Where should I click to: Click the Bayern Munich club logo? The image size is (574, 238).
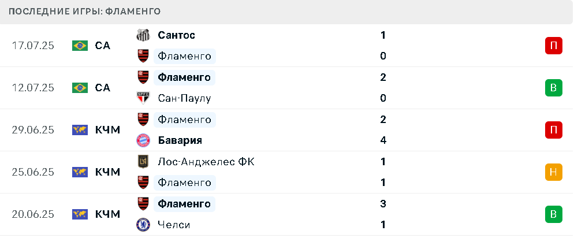[143, 140]
